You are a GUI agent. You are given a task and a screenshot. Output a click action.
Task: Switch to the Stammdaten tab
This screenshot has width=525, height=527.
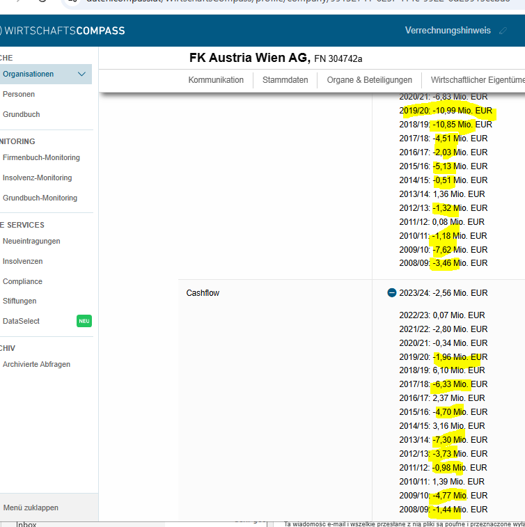point(285,80)
